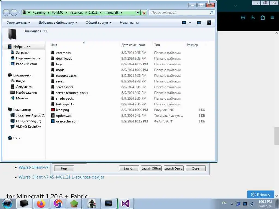Expand the Упорядочить dropdown
Viewport: 279px width, 209px height.
(19, 23)
